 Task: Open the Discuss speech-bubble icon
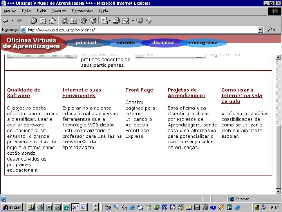140,21
